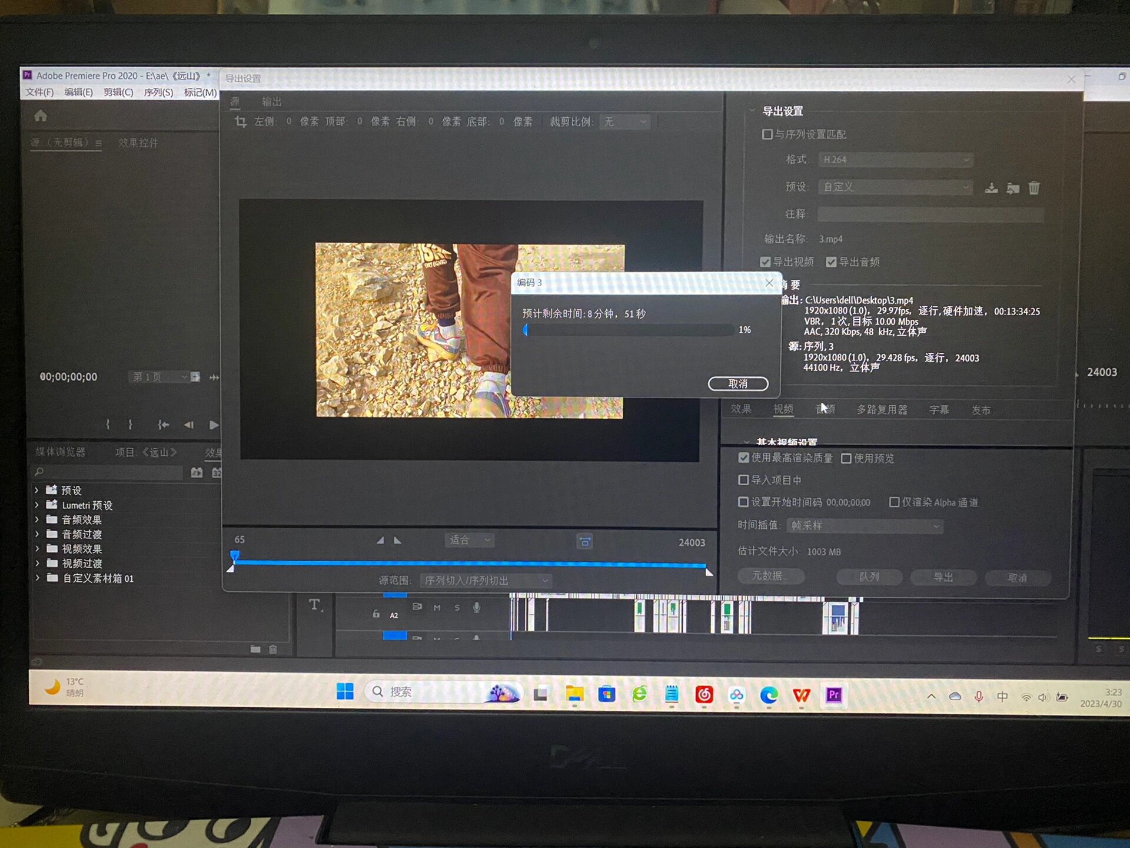The height and width of the screenshot is (848, 1130).
Task: Cancel the encoding in 编码 3 dialog
Action: point(738,384)
